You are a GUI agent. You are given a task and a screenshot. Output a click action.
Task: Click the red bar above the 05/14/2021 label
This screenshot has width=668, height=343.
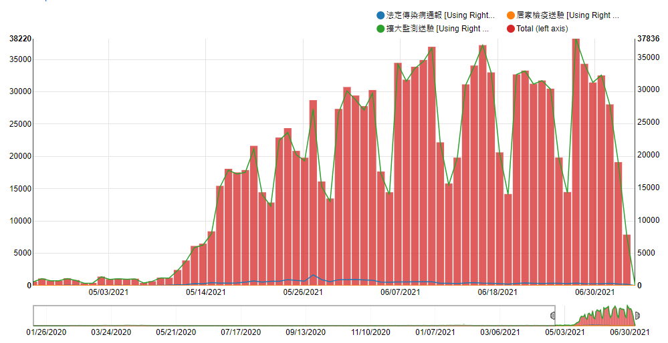pyautogui.click(x=203, y=267)
